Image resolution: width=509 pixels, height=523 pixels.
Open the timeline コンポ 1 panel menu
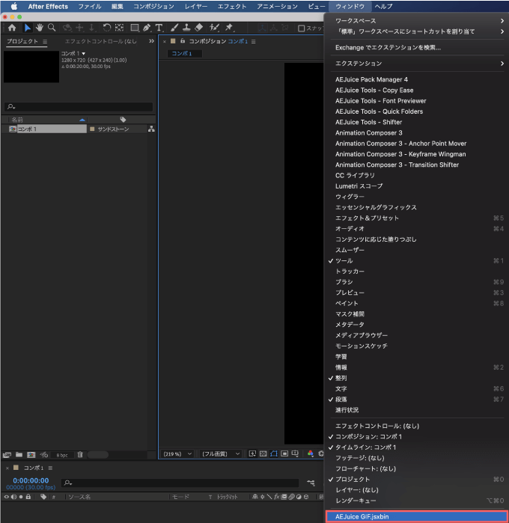(50, 468)
